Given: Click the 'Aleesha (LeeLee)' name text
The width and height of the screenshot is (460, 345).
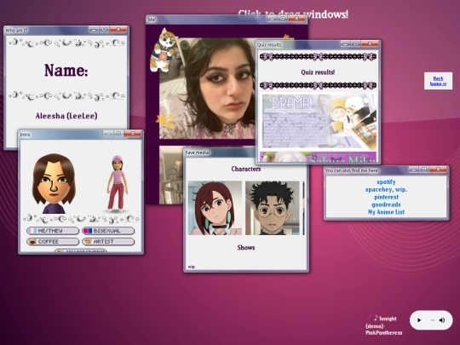Looking at the screenshot, I should 66,116.
